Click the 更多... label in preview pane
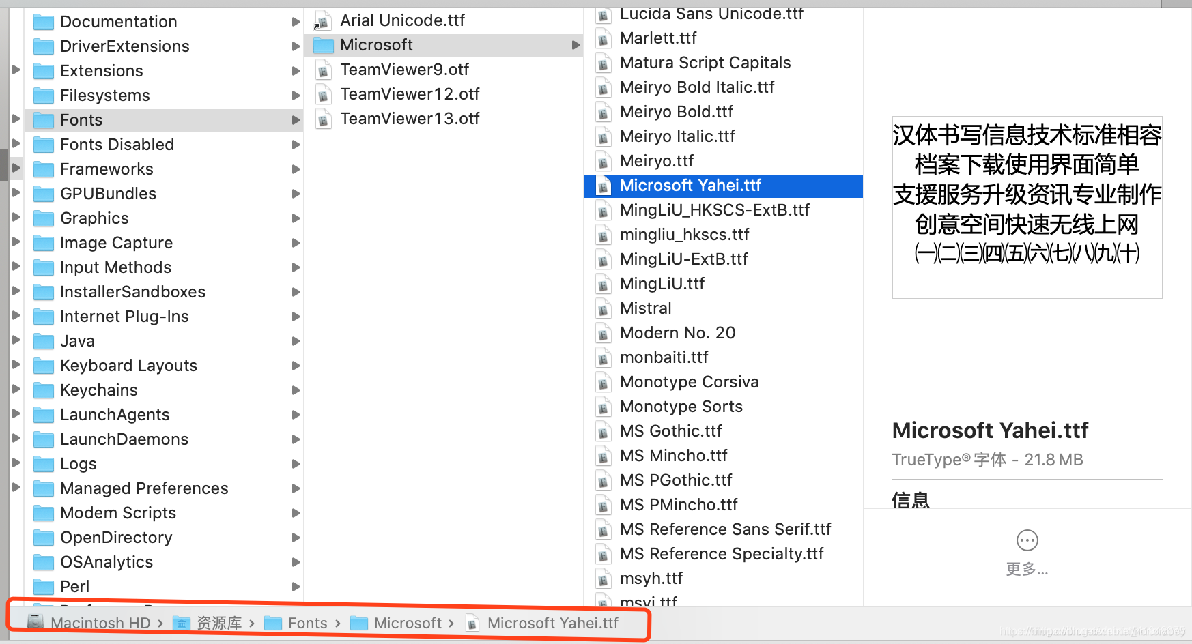Screen dimensions: 1192x644 (1027, 569)
